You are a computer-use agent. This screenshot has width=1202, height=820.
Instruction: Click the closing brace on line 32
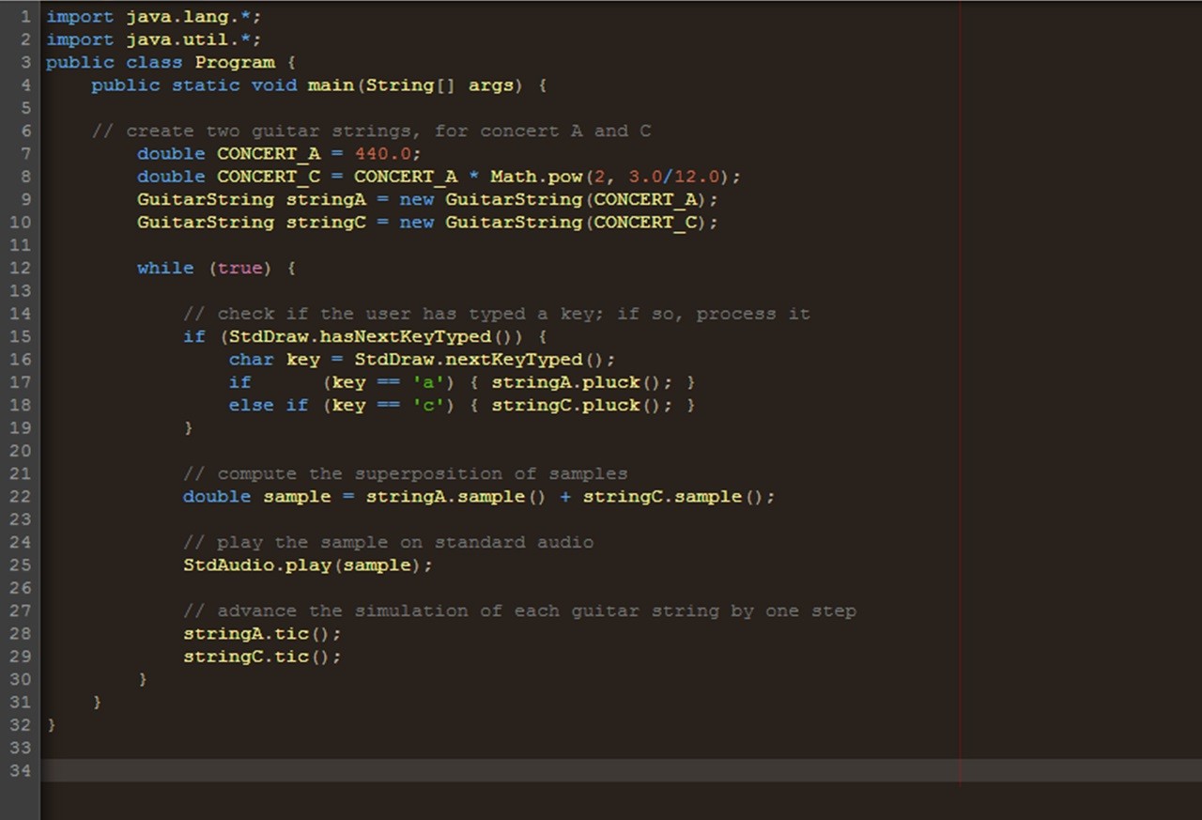pos(52,725)
